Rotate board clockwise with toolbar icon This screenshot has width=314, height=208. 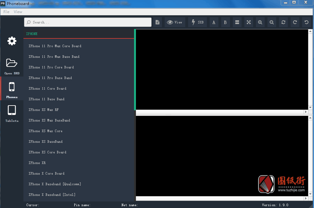point(295,22)
